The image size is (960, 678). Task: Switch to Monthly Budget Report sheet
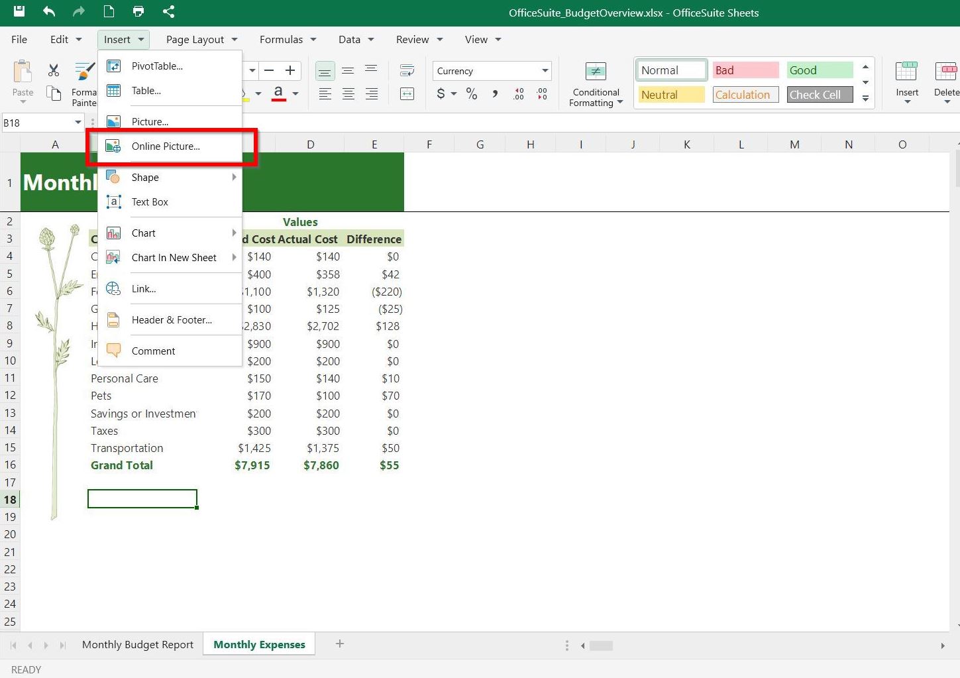pos(138,644)
